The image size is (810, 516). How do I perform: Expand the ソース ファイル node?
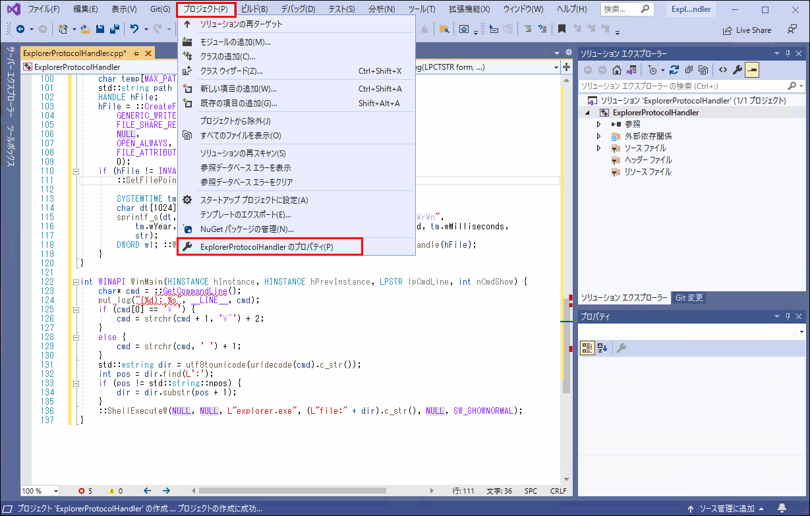[598, 148]
